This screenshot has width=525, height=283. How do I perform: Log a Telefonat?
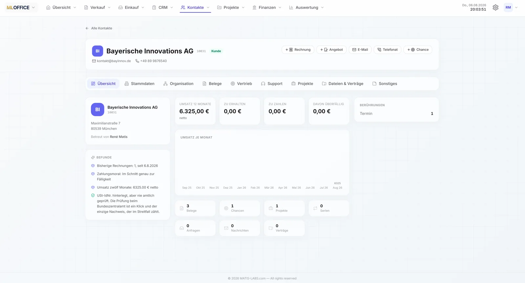tap(388, 50)
